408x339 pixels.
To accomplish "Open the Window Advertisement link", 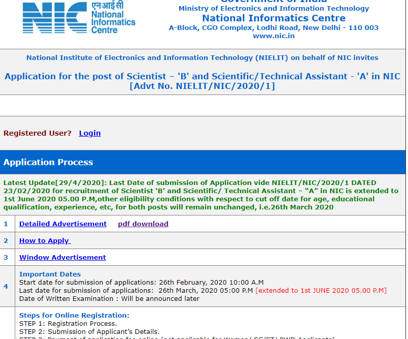I will 63,258.
